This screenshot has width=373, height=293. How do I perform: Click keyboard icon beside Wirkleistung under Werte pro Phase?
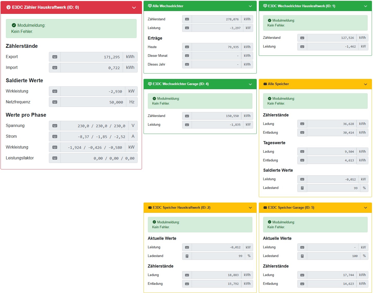(55, 147)
